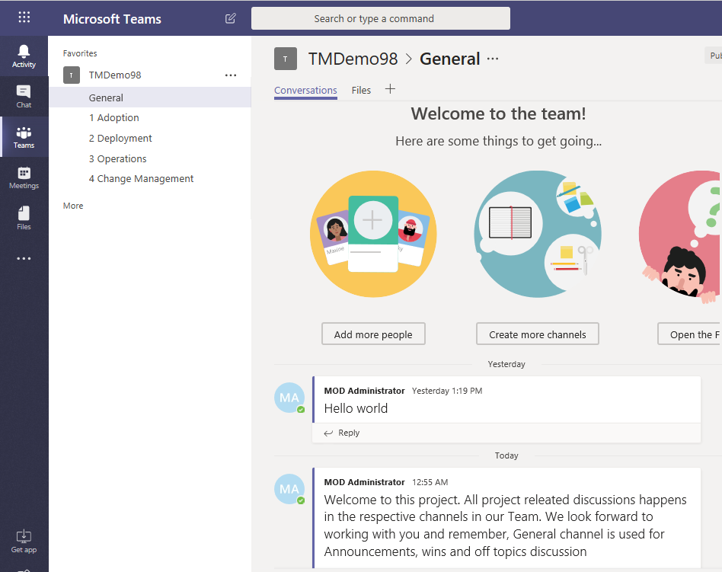
Task: Open the 2 Deployment channel
Action: pyautogui.click(x=120, y=138)
